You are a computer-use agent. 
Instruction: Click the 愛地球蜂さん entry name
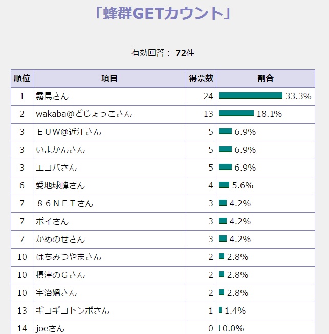click(60, 185)
